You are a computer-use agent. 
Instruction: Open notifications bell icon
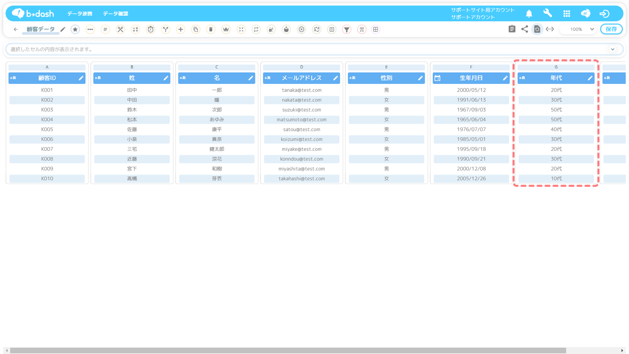tap(529, 13)
